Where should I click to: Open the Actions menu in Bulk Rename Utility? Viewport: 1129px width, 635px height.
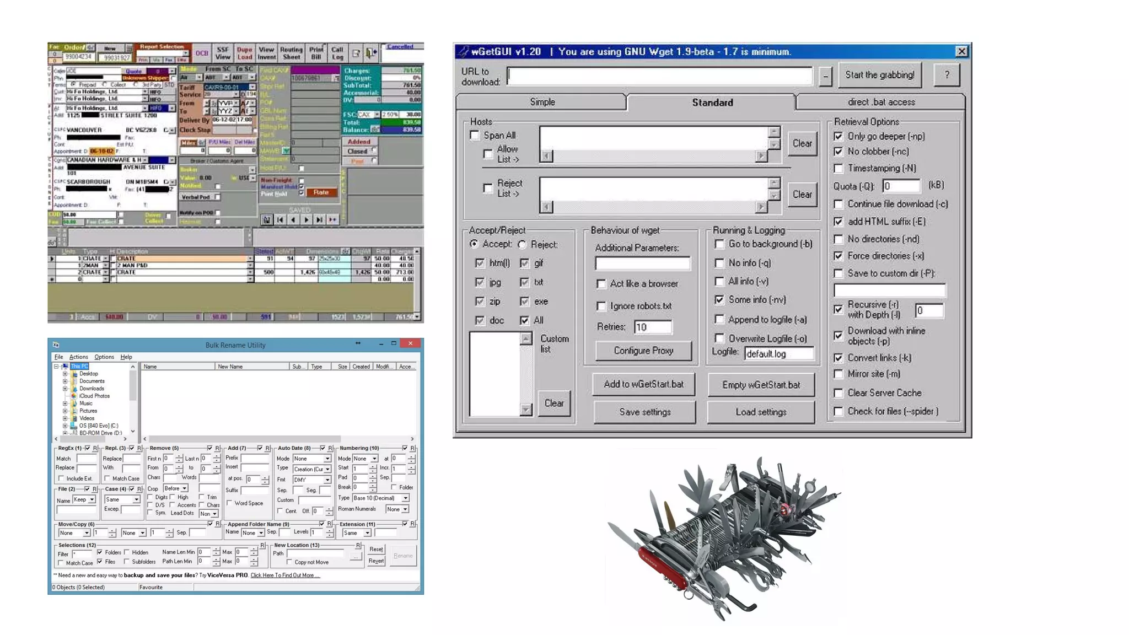point(78,357)
